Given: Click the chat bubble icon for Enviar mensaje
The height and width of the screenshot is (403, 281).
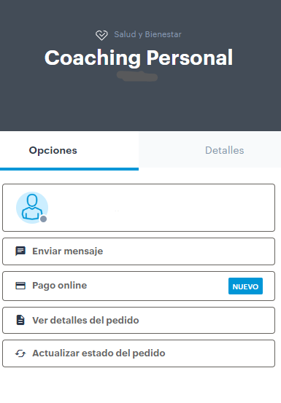Looking at the screenshot, I should (x=20, y=251).
